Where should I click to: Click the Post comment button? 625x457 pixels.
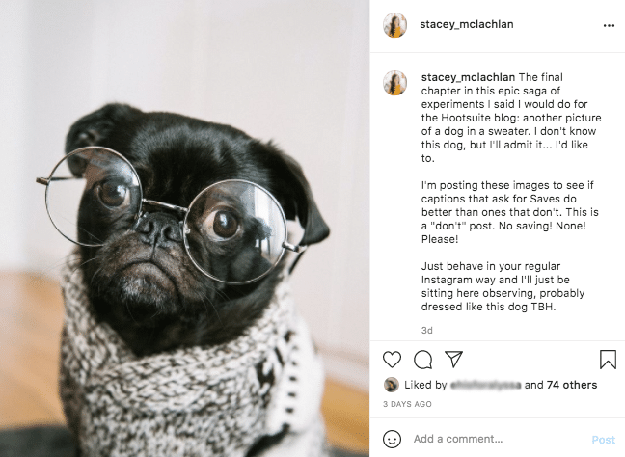(x=604, y=440)
